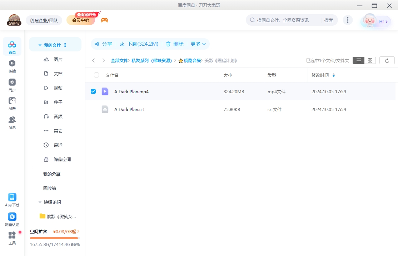Open 回收站 recycle bin
Screen dimensions: 398x256
click(x=50, y=188)
